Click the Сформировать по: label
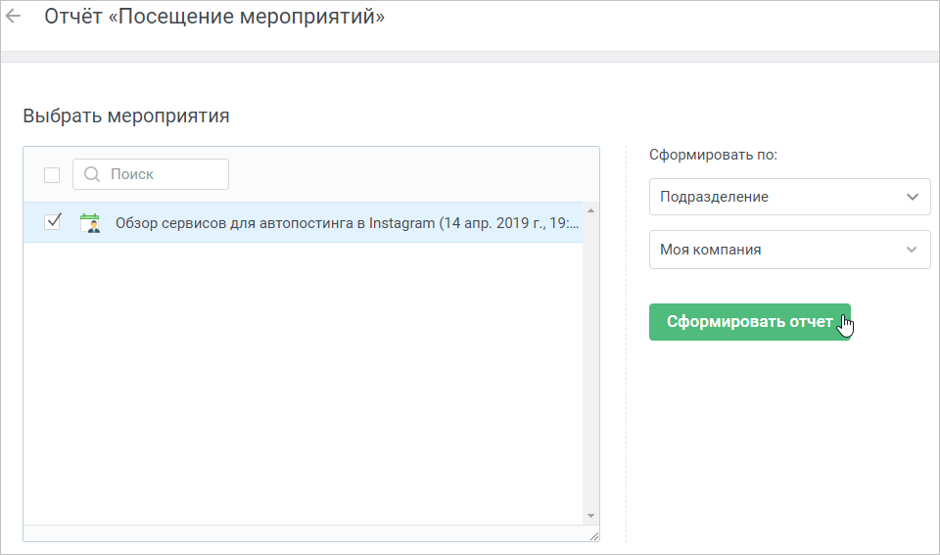 pyautogui.click(x=713, y=155)
